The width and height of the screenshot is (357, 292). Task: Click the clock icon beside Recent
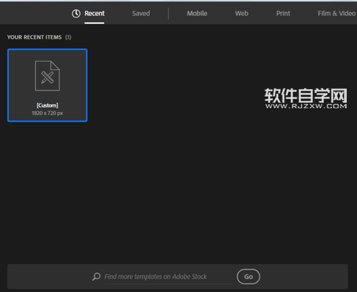pyautogui.click(x=76, y=13)
